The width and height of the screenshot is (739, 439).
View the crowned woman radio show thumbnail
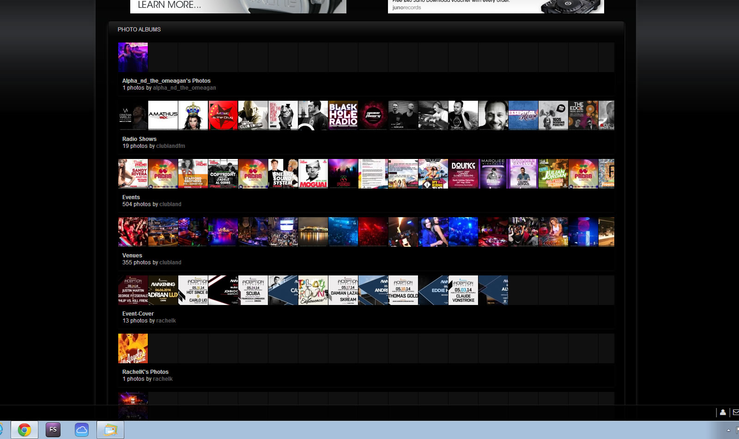193,116
